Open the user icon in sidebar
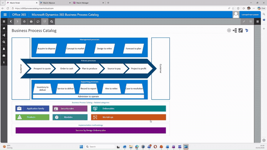Image resolution: width=267 pixels, height=150 pixels. 4,49
